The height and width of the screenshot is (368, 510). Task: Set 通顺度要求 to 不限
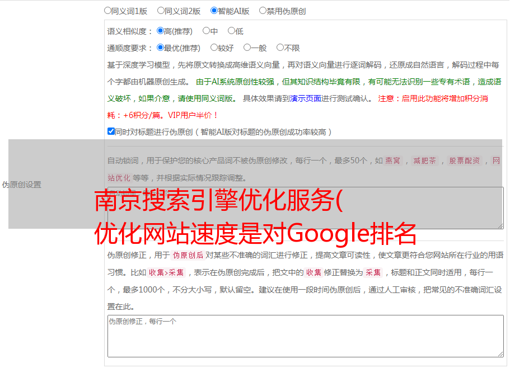[x=280, y=48]
